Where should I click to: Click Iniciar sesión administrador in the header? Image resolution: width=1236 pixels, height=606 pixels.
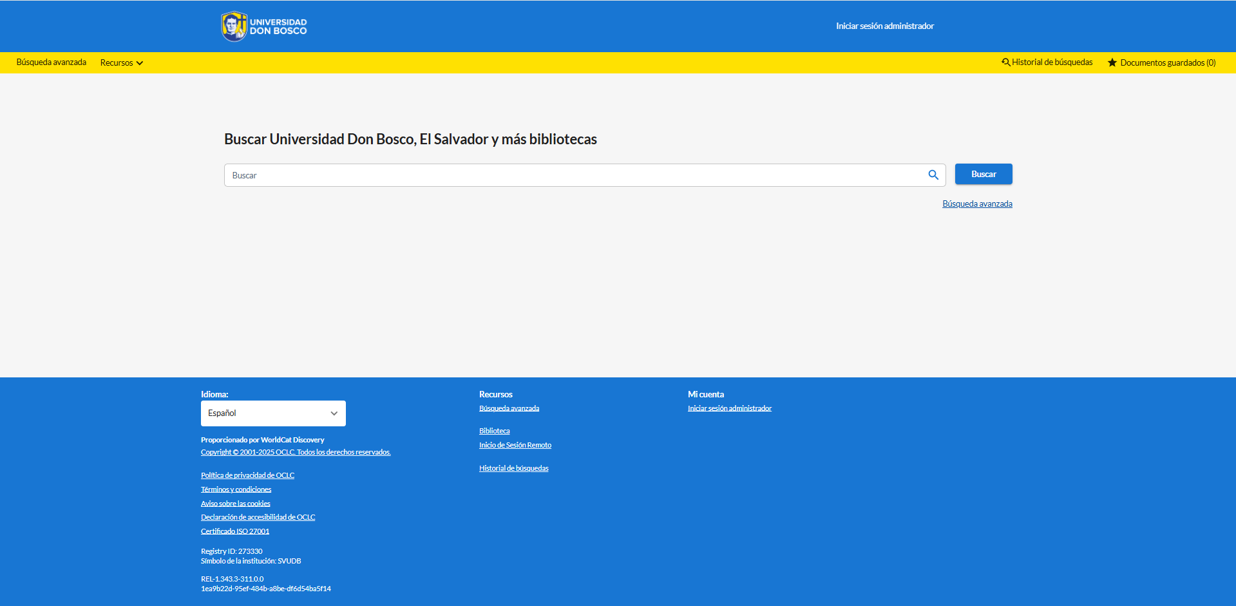tap(884, 26)
